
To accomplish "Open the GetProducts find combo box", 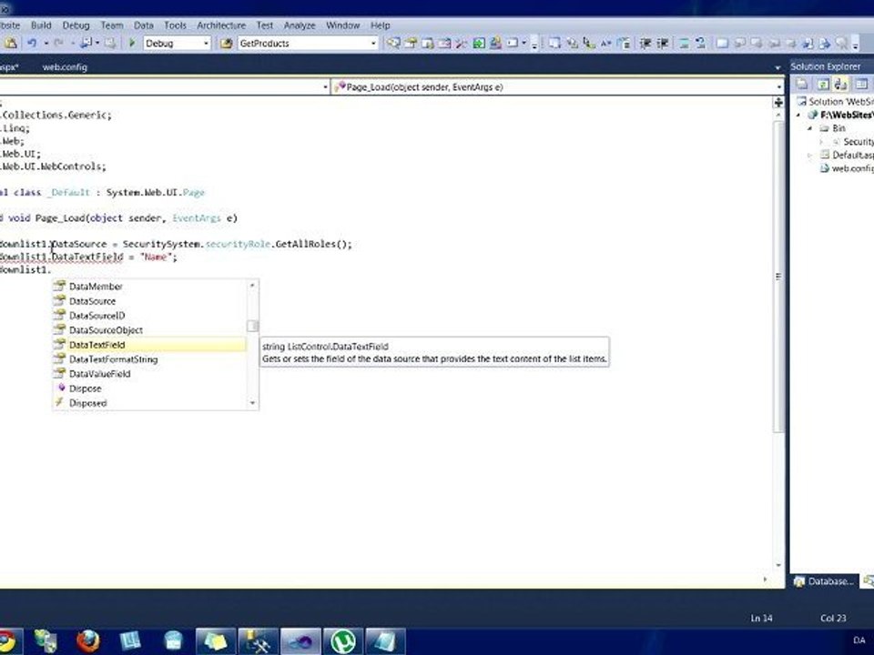I will tap(309, 43).
